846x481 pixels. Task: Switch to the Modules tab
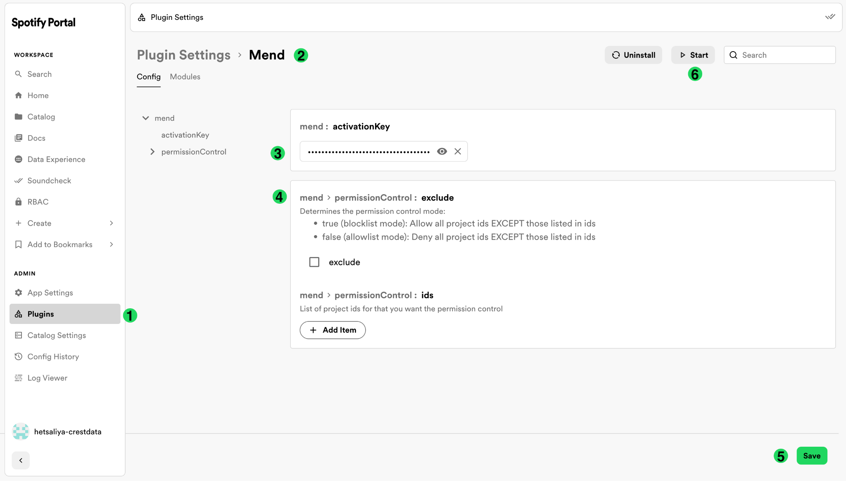click(185, 77)
